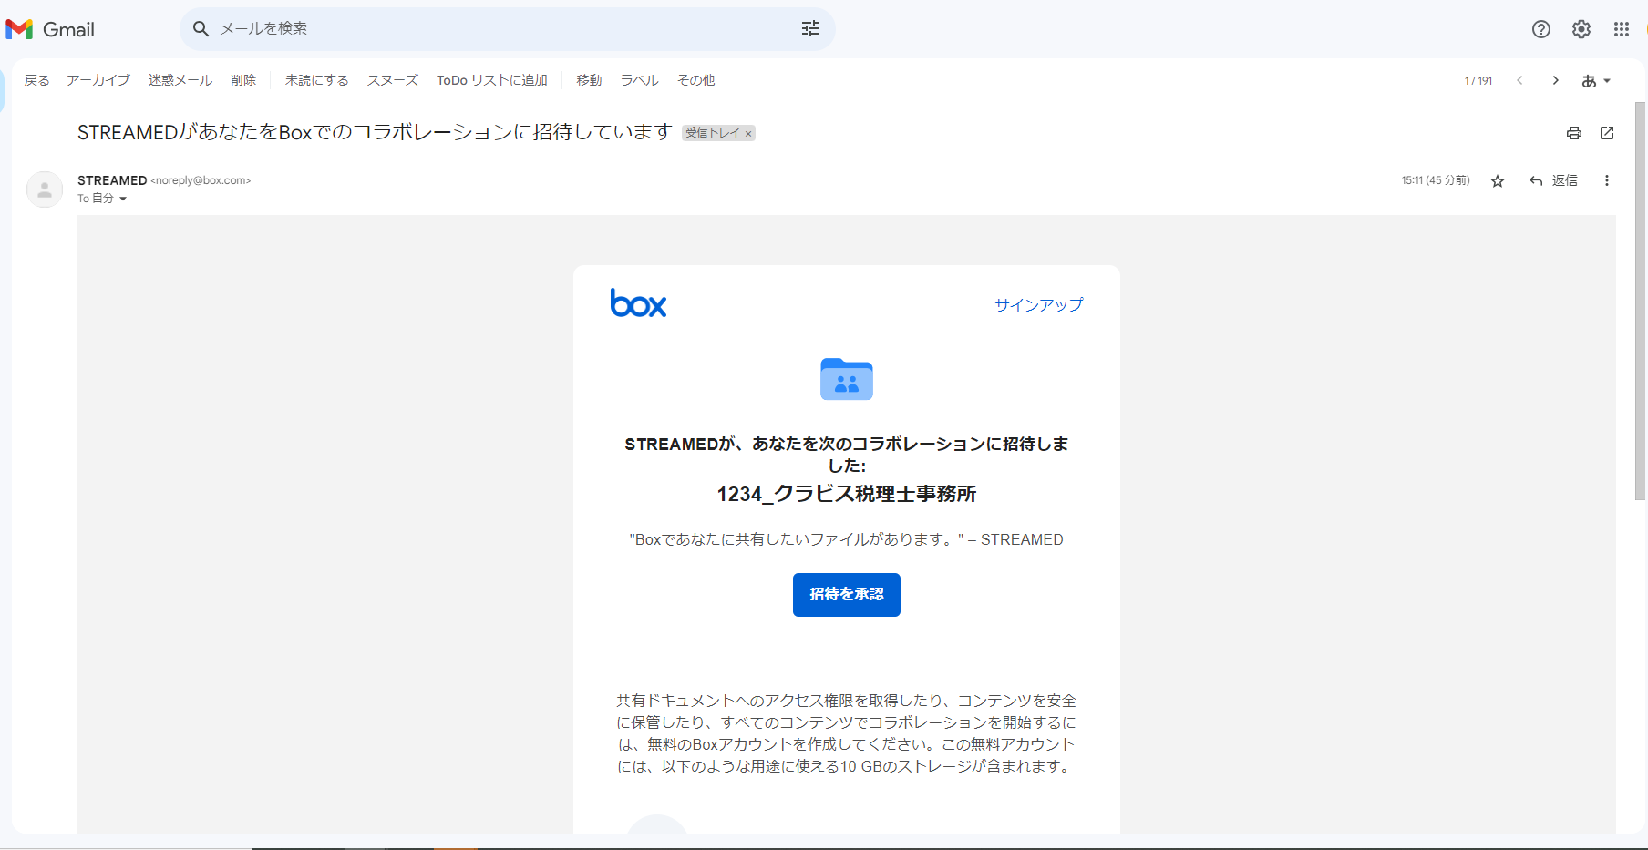The height and width of the screenshot is (850, 1648).
Task: Click 戻る to return to inbox
Action: point(37,80)
